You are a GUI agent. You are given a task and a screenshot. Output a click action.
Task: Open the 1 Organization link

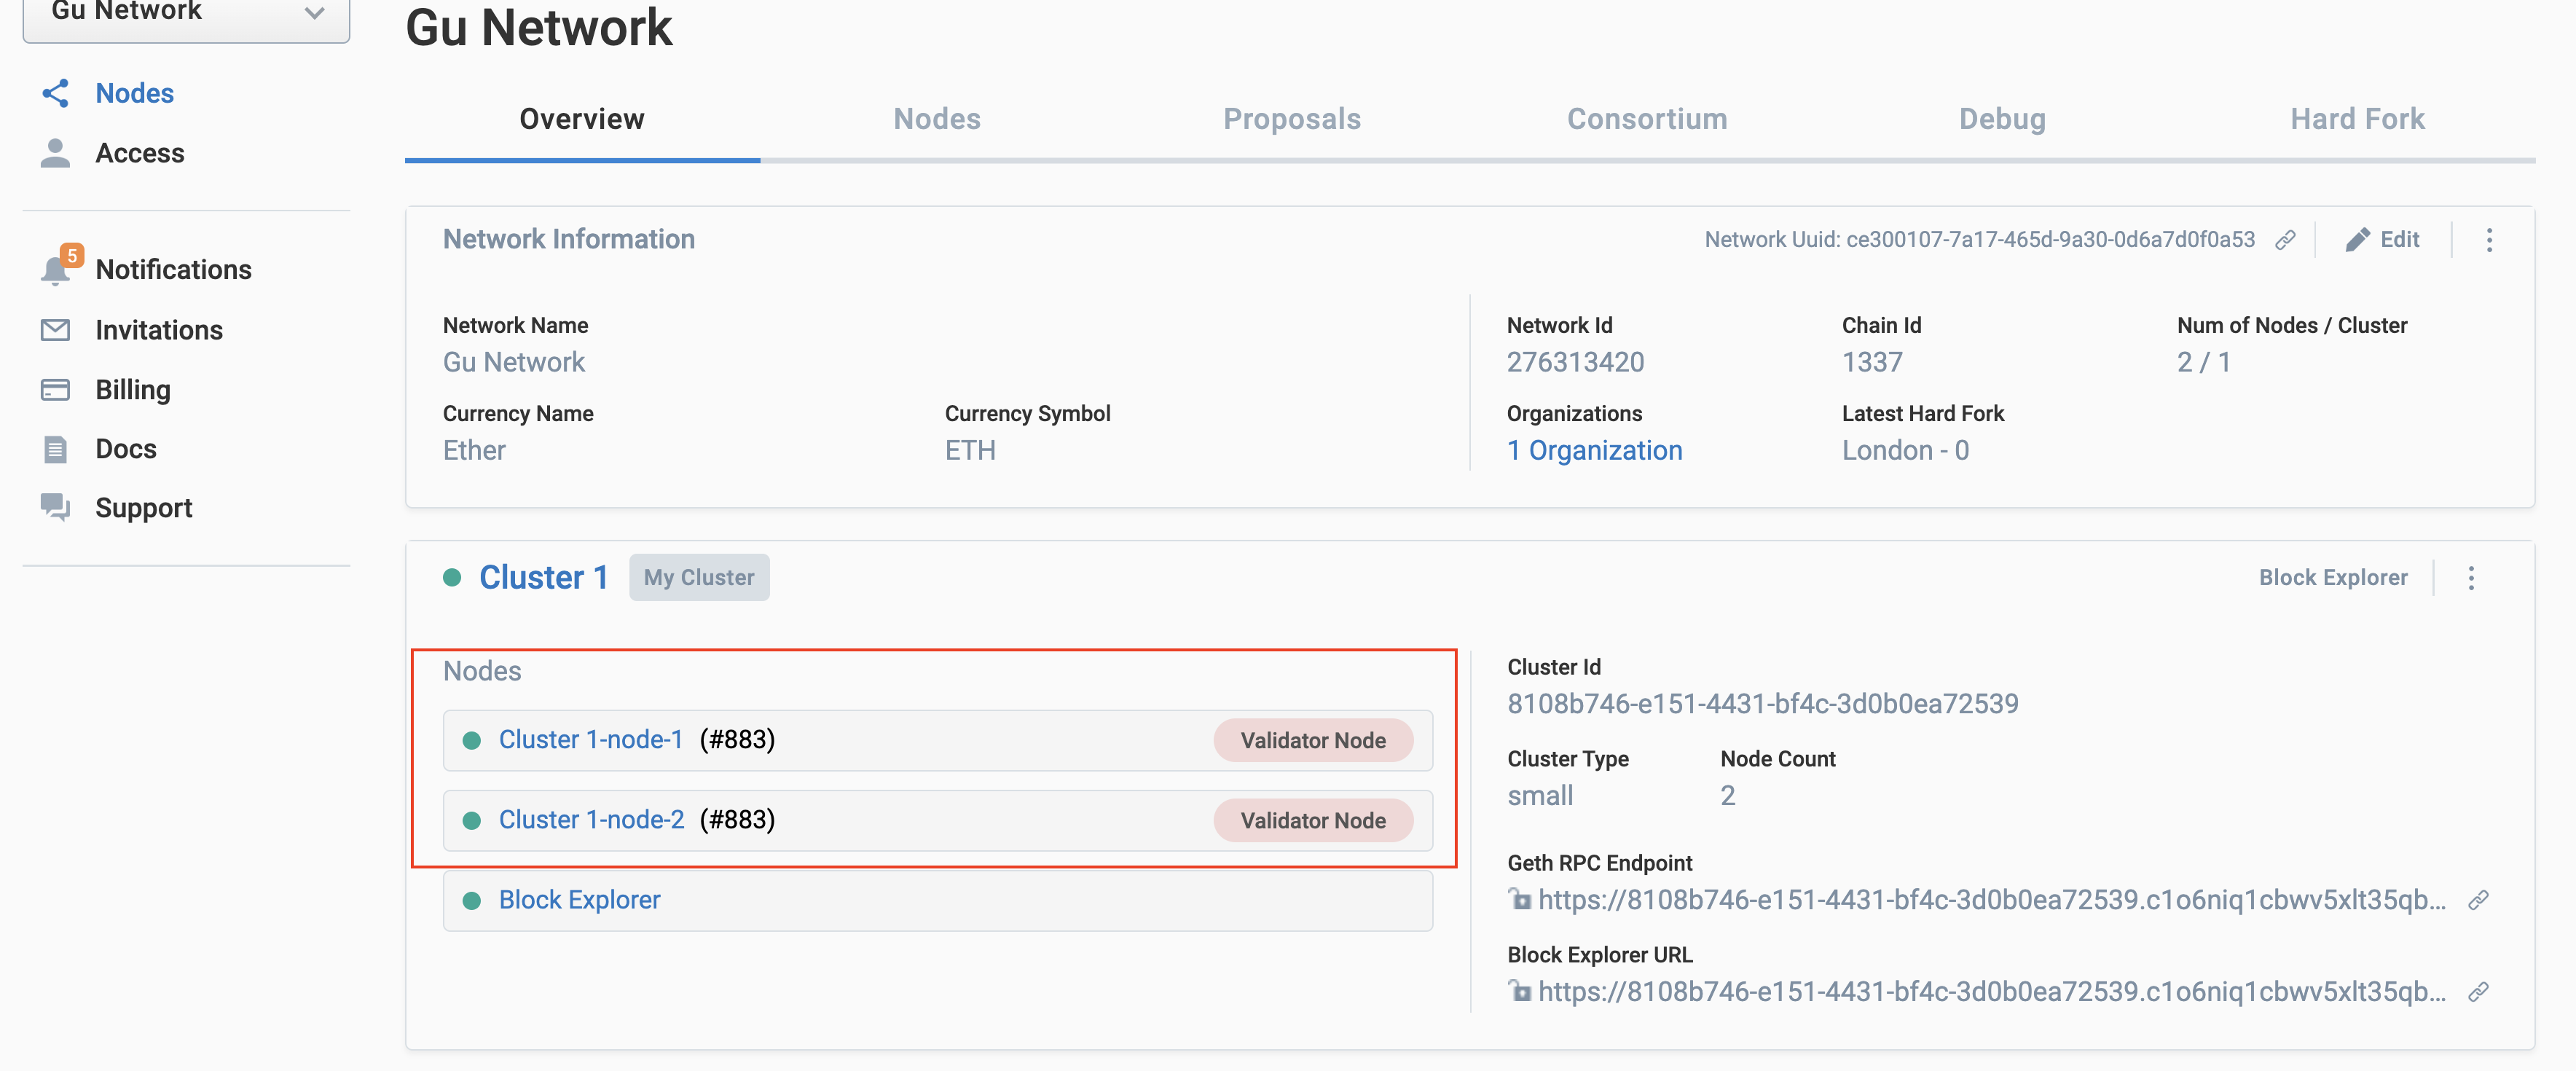click(x=1594, y=450)
